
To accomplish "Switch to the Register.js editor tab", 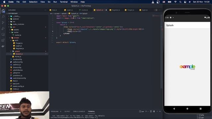I will [116, 10].
